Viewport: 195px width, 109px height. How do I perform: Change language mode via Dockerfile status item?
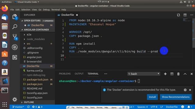pyautogui.click(x=172, y=107)
